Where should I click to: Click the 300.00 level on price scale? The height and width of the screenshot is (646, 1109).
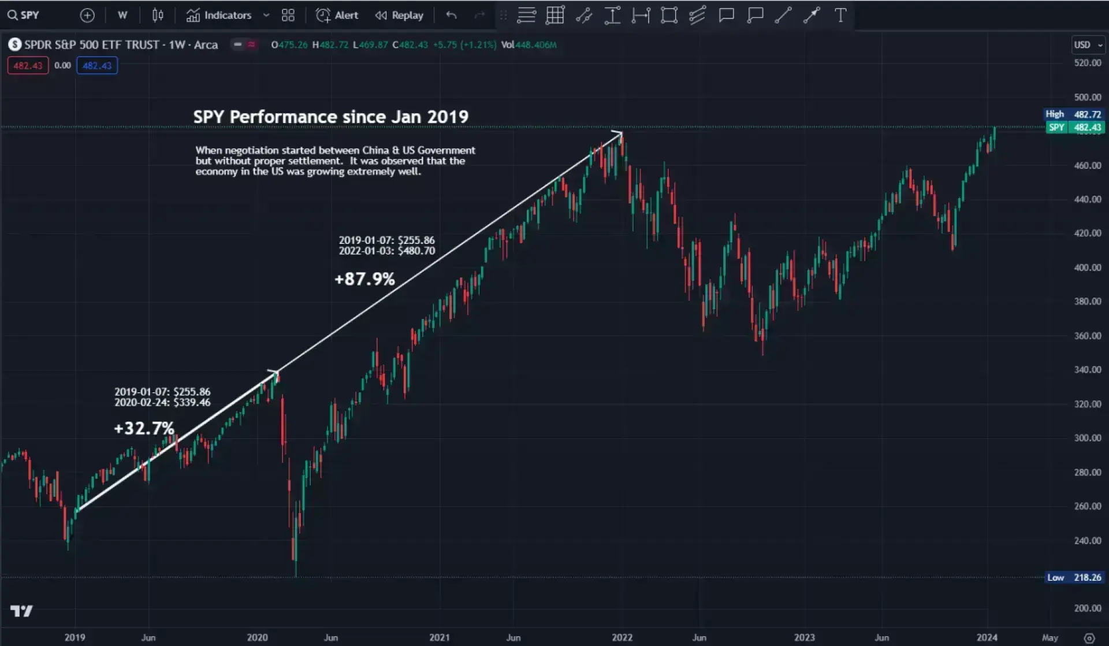coord(1088,438)
